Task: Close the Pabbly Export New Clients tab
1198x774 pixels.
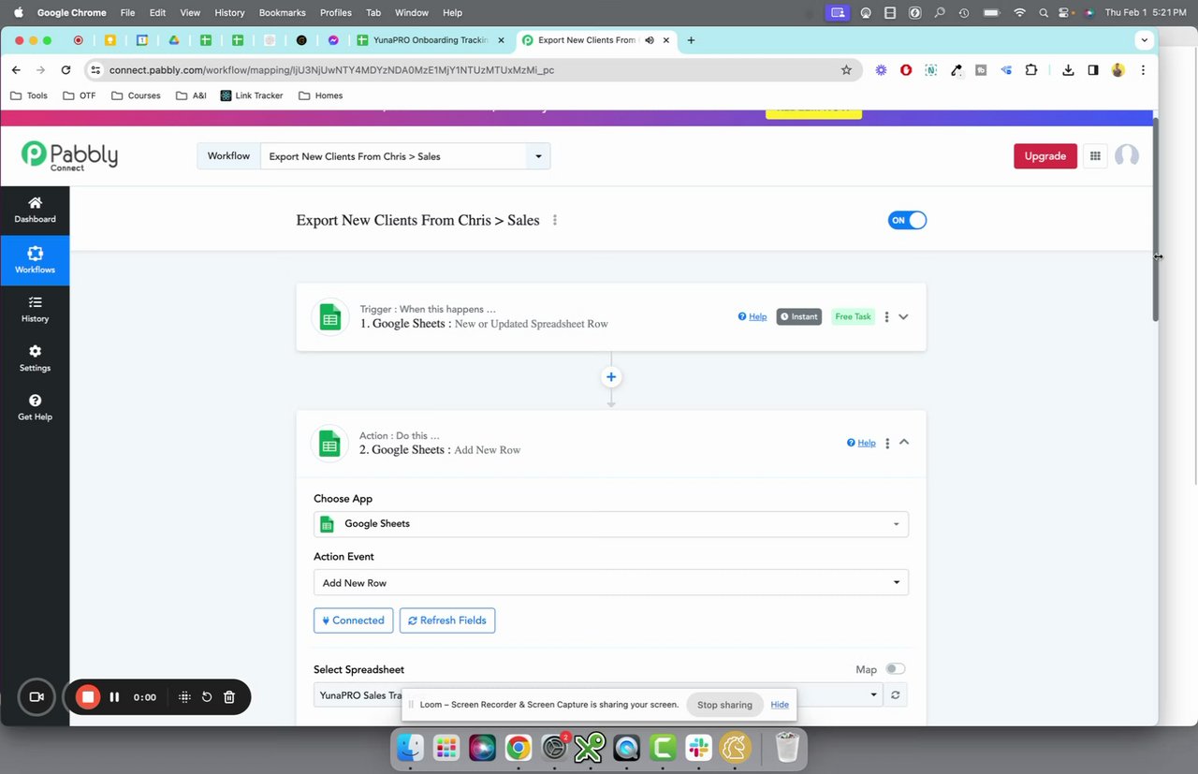Action: point(666,40)
